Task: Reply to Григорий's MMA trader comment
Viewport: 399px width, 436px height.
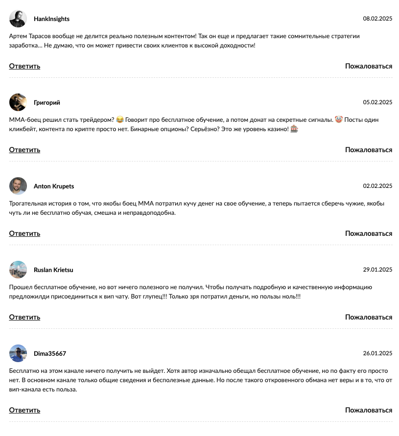Action: (24, 150)
